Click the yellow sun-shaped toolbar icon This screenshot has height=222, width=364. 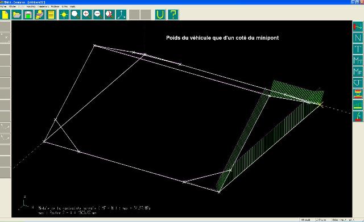pos(64,15)
